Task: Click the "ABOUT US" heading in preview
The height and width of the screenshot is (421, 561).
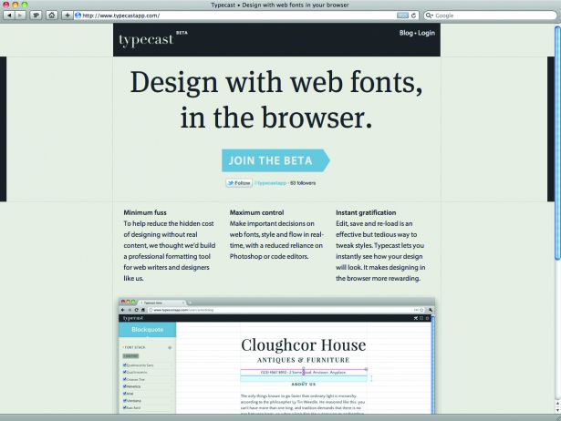Action: pos(304,385)
